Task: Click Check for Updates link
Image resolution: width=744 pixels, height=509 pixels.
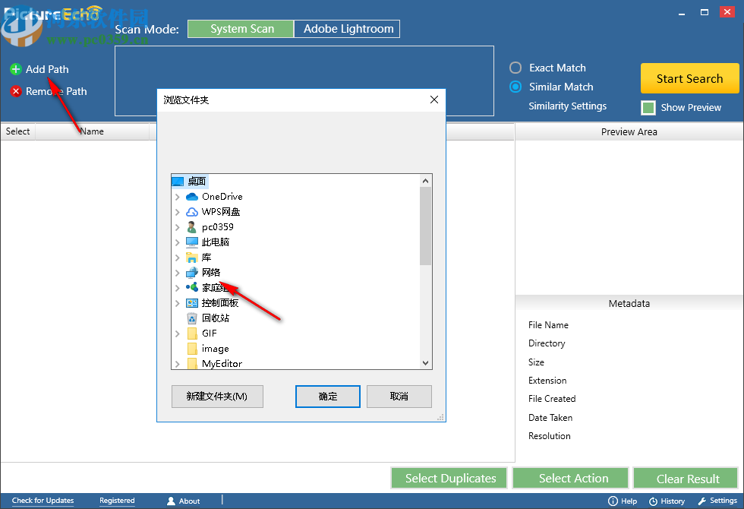Action: point(43,501)
